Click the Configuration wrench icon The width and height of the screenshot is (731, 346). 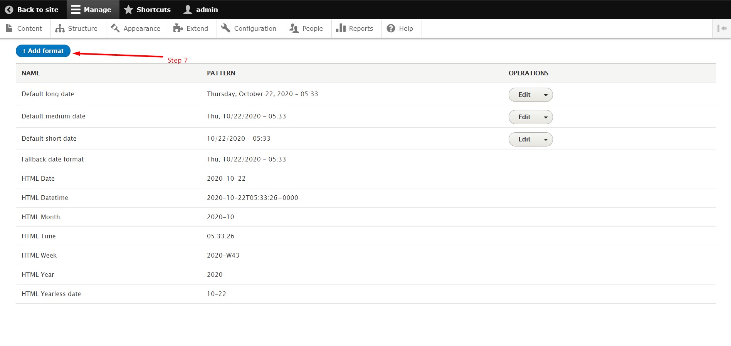click(226, 28)
